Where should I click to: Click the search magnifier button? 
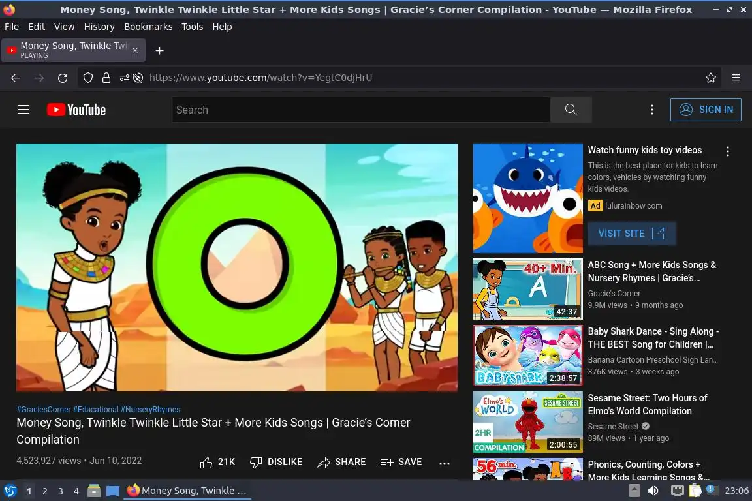coord(571,110)
